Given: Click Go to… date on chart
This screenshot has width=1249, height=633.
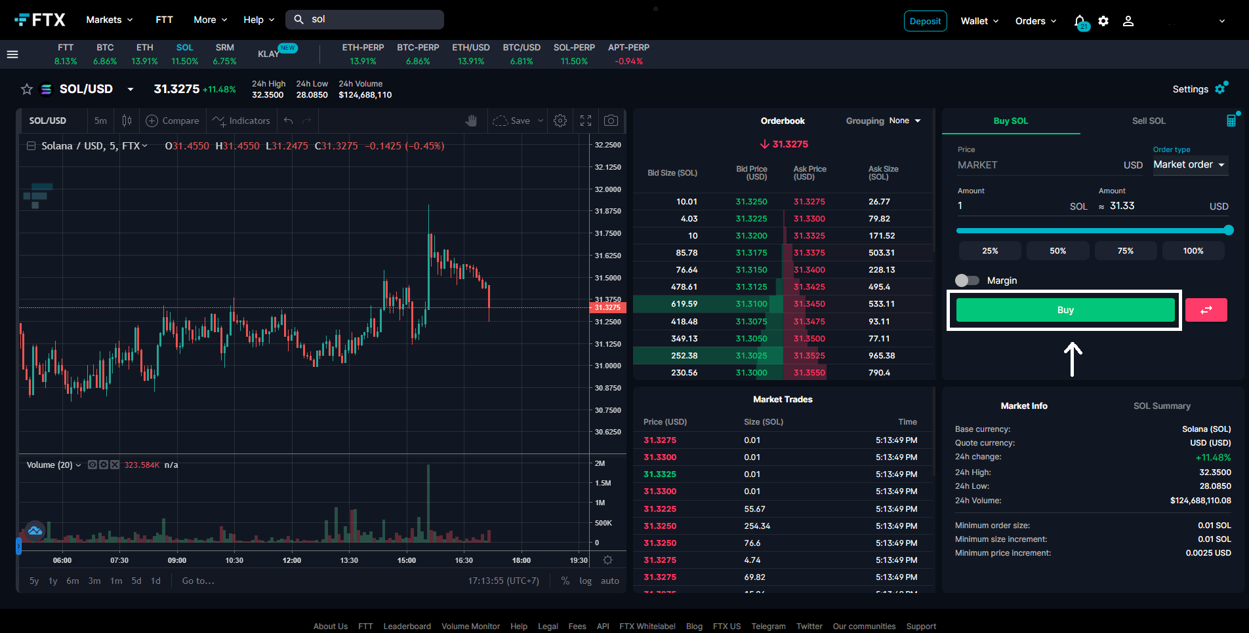Looking at the screenshot, I should coord(198,581).
